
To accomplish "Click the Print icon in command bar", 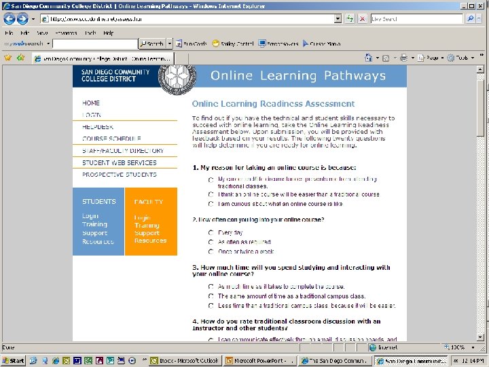I will coord(403,58).
